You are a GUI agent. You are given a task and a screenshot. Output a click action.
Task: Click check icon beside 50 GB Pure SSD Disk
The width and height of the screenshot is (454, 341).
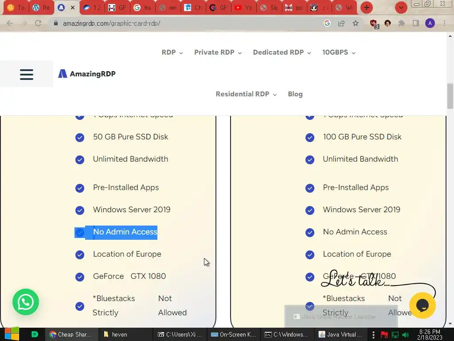click(x=80, y=137)
